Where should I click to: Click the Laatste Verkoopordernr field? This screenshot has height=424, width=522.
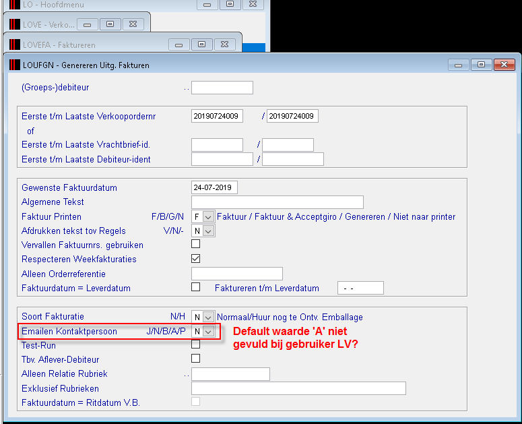coord(292,116)
